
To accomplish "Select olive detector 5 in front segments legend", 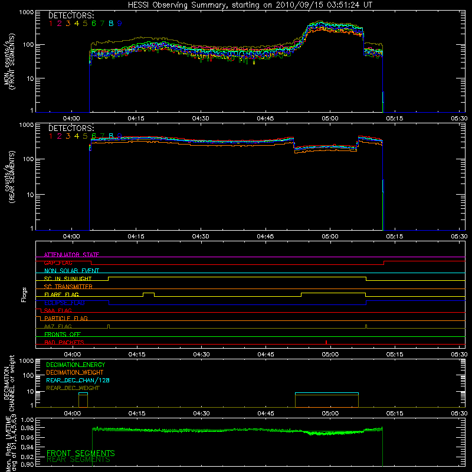I will tap(85, 24).
